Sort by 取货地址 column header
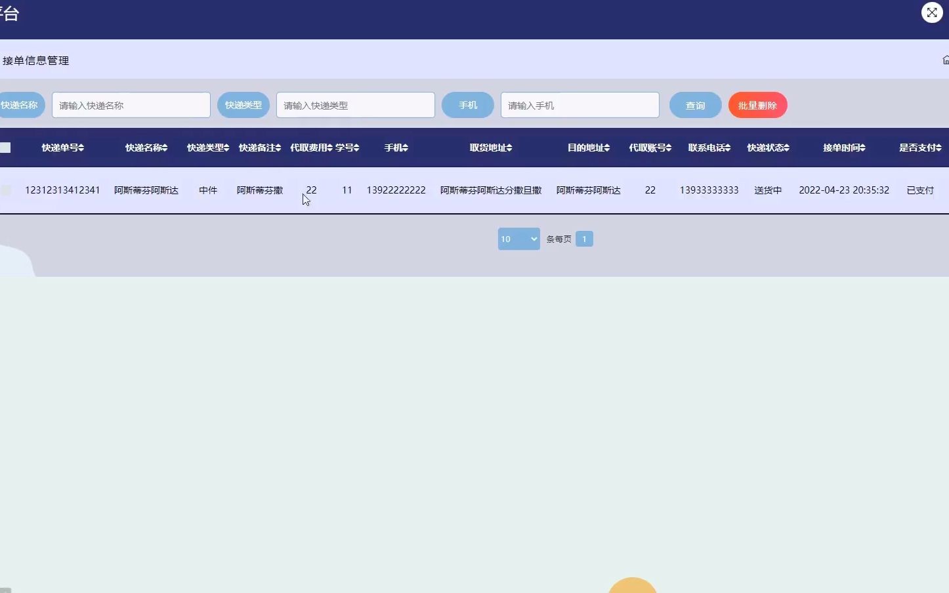The image size is (949, 593). (491, 148)
